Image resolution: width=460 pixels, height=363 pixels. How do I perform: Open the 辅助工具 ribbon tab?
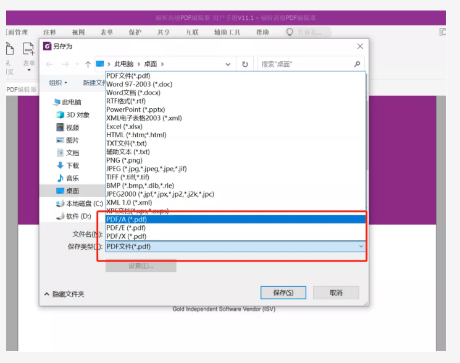[x=227, y=32]
